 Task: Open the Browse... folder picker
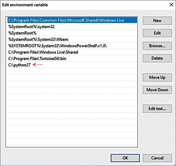157,46
